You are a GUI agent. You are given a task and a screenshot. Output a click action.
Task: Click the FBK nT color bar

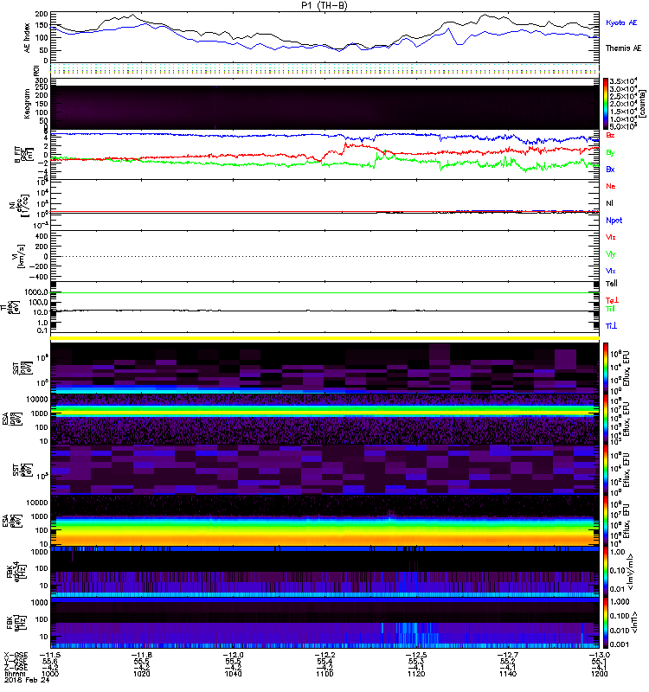click(606, 623)
